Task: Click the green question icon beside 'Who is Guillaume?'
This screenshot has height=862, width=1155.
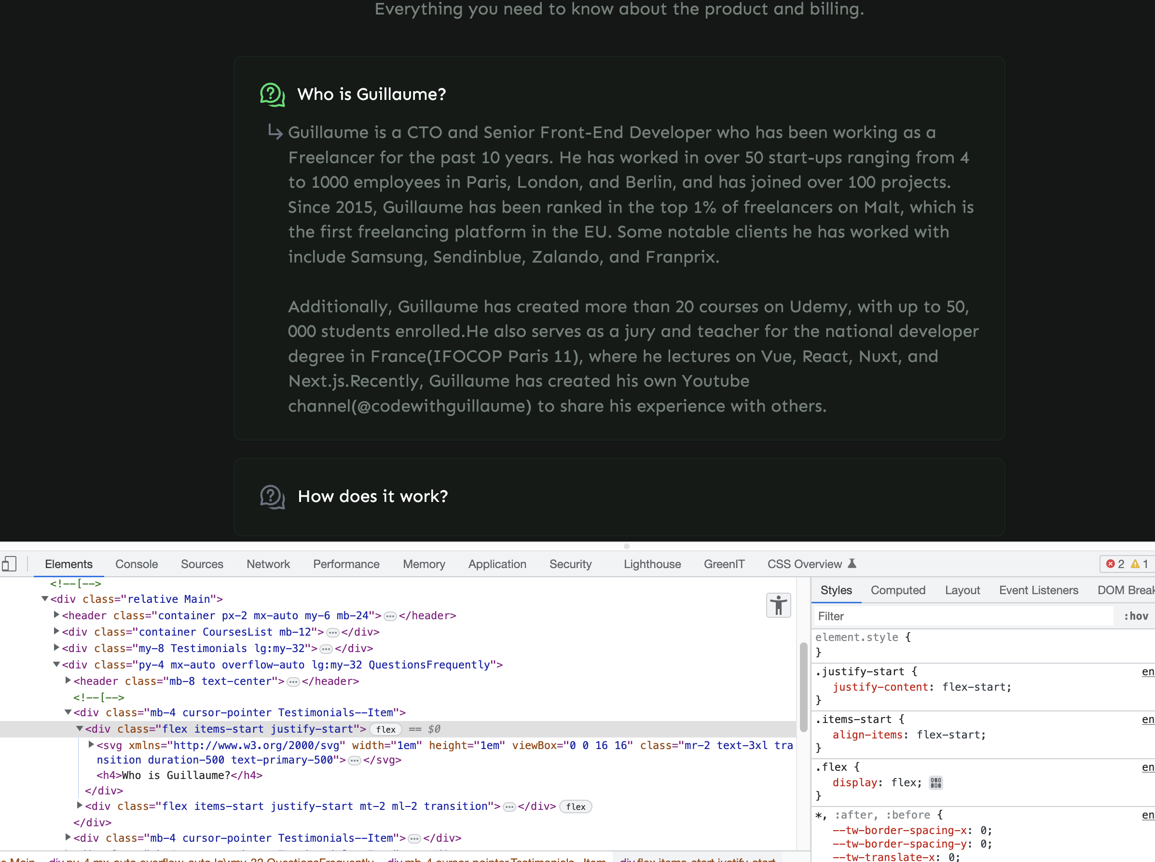Action: tap(272, 95)
